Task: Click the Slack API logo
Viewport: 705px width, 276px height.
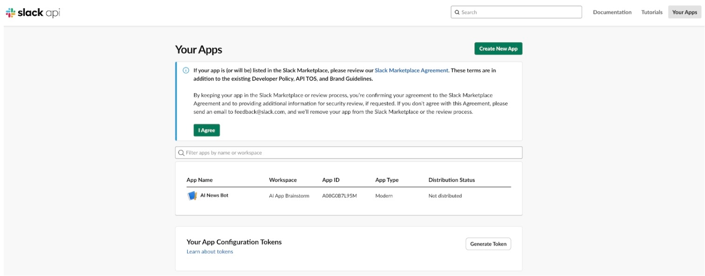Action: [x=33, y=13]
